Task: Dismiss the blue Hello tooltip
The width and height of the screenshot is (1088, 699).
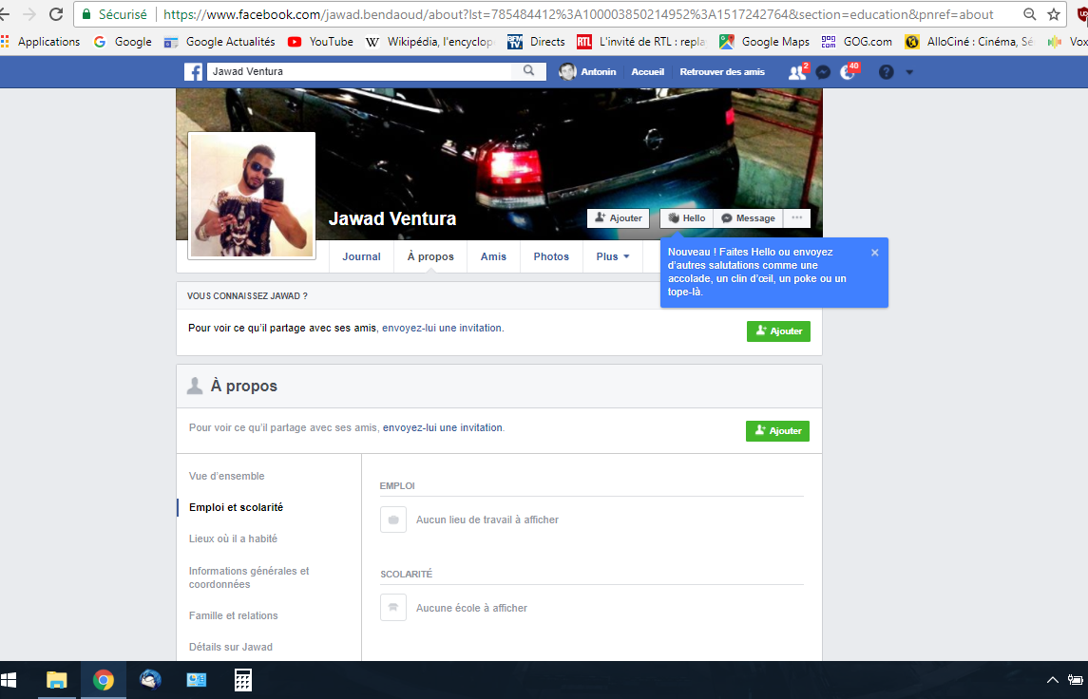Action: (x=875, y=253)
